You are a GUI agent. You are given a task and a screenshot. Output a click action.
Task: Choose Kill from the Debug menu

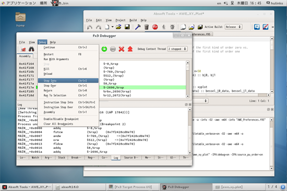coord(68,69)
